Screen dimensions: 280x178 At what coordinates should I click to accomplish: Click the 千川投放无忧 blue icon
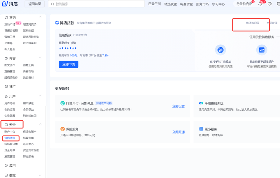(201, 103)
